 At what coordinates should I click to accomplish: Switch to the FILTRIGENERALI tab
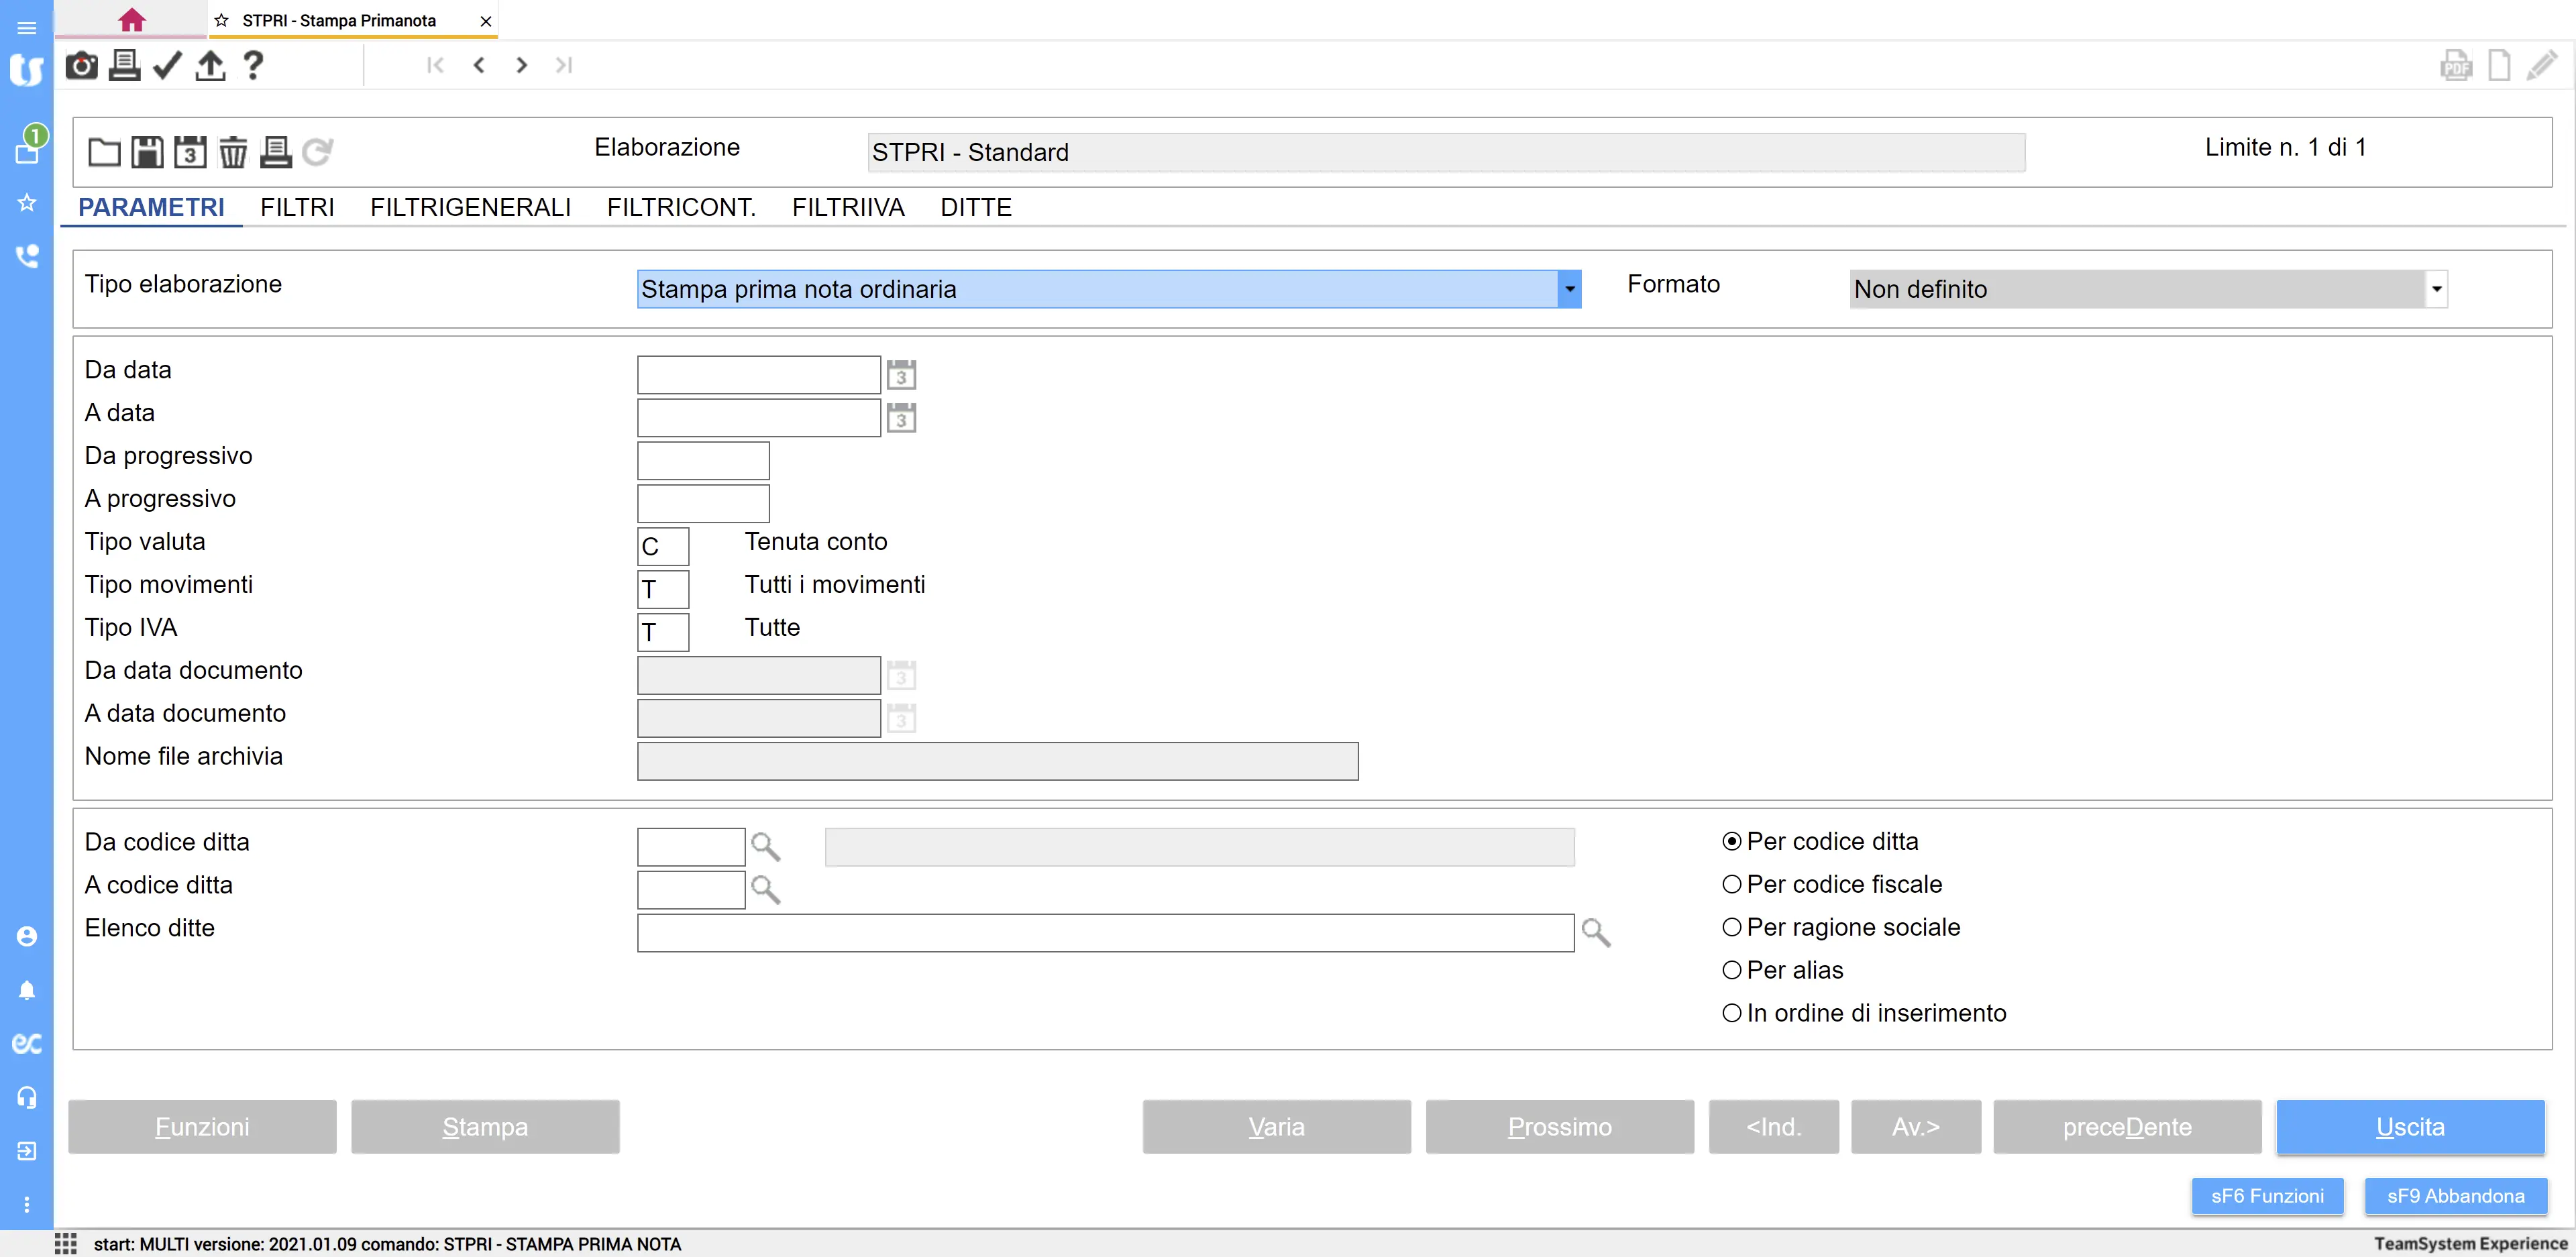(x=470, y=207)
